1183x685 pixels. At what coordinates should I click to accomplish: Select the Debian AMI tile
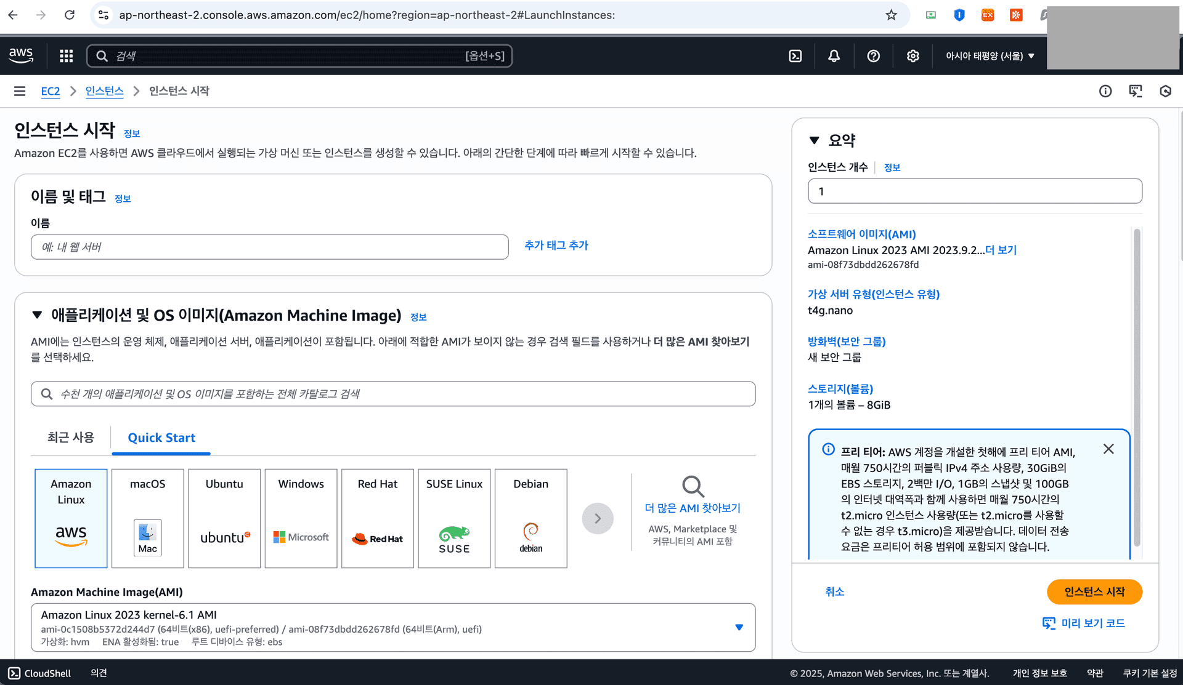[530, 518]
